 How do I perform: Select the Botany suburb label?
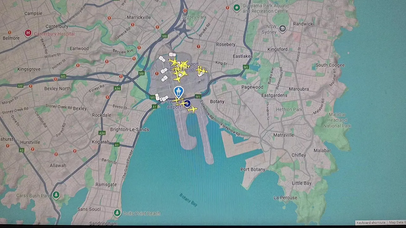(217, 101)
